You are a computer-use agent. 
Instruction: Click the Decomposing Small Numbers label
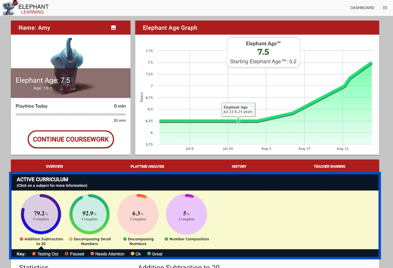tap(92, 241)
